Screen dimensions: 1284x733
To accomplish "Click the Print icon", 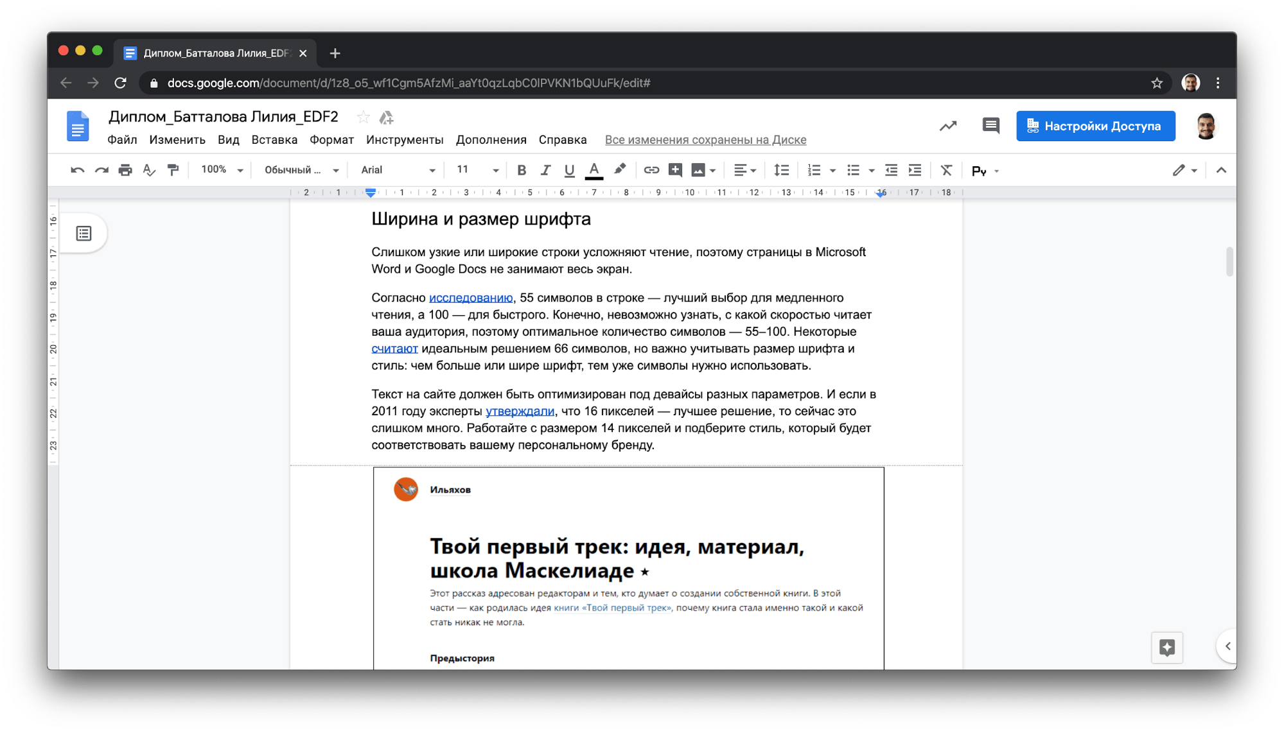I will click(x=125, y=169).
